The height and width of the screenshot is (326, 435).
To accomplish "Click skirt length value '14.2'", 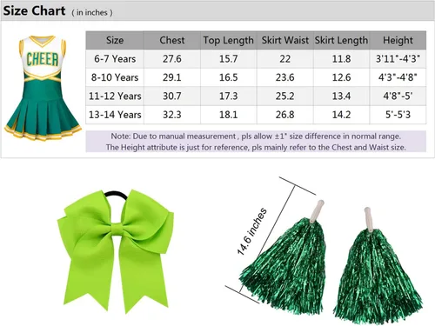I will pyautogui.click(x=341, y=115).
